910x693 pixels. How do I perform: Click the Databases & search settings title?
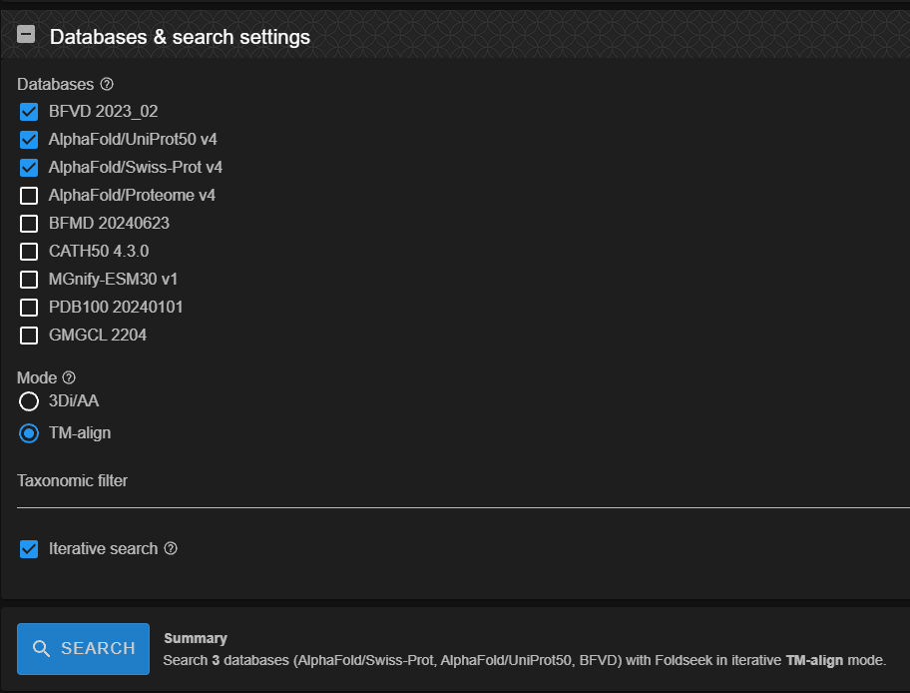[x=180, y=37]
